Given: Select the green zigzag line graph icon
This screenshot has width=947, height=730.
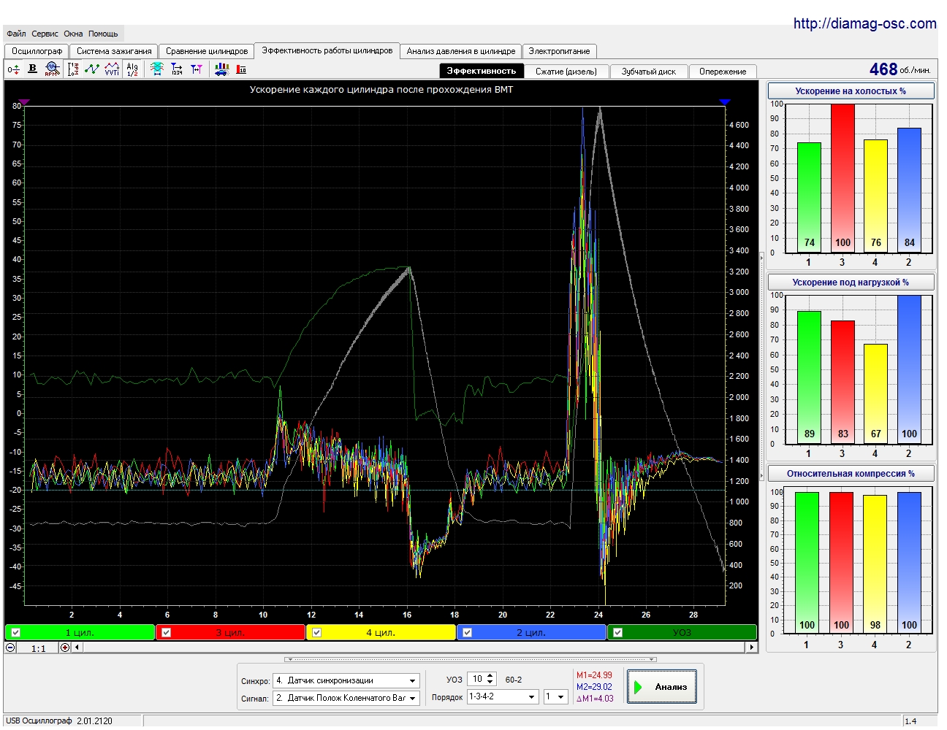Looking at the screenshot, I should click(92, 69).
